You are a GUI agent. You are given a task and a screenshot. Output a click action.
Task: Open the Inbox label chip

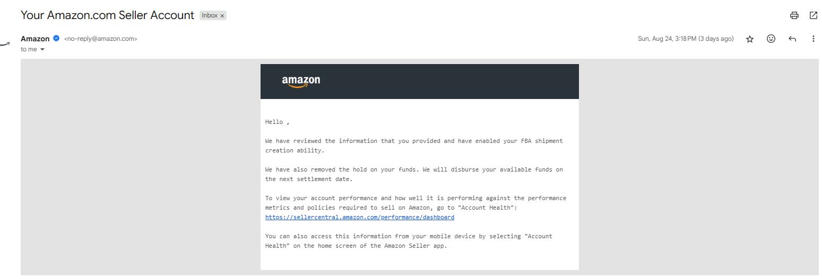click(210, 15)
